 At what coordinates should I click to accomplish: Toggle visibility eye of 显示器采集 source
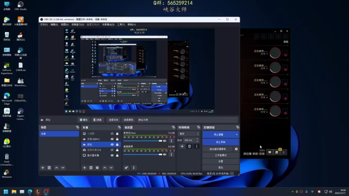112,155
